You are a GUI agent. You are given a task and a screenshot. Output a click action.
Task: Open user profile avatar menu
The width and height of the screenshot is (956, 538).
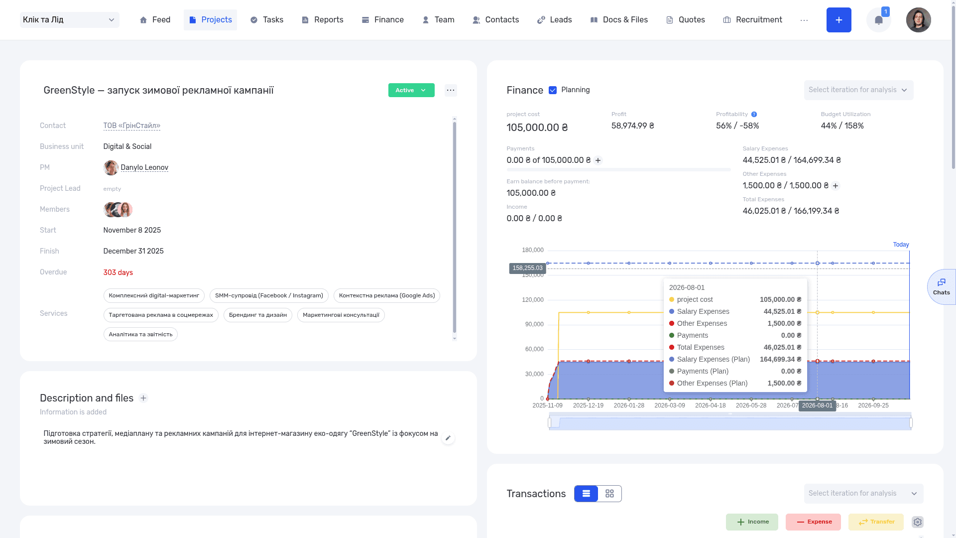coord(919,20)
